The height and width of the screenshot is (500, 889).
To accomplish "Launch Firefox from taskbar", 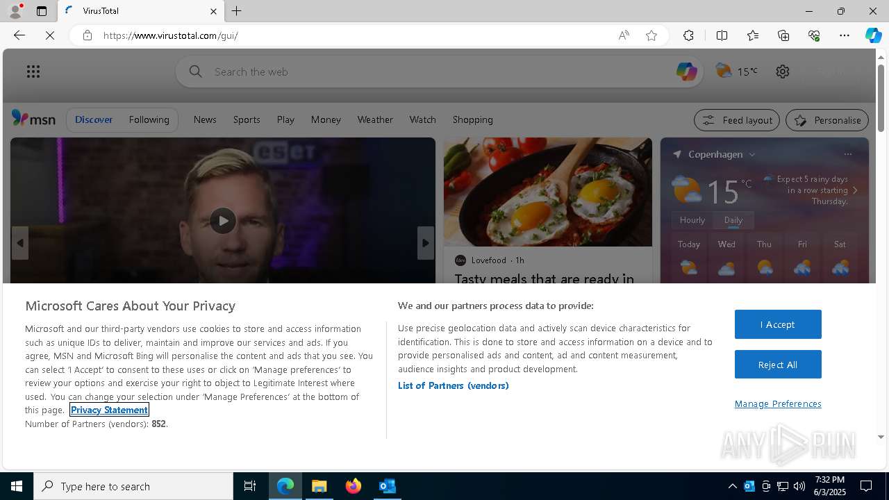I will pos(354,486).
